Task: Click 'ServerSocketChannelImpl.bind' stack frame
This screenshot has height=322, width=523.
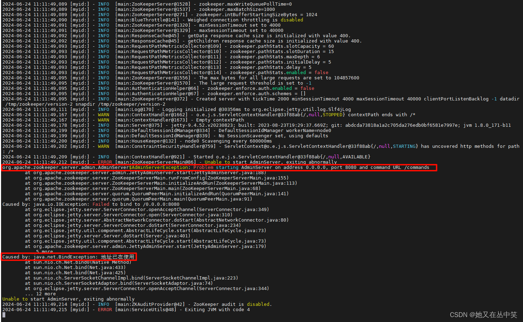Action: coord(131,278)
